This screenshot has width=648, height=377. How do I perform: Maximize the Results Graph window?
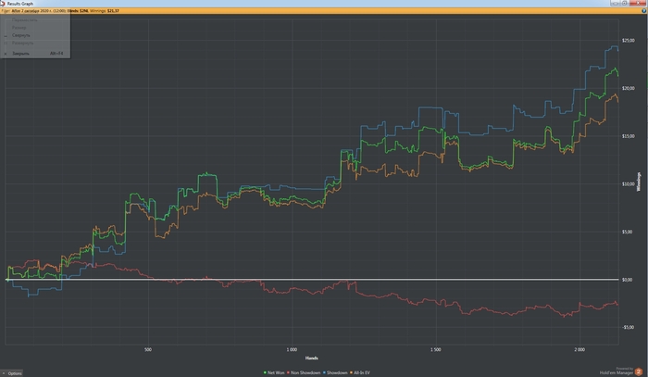625,3
